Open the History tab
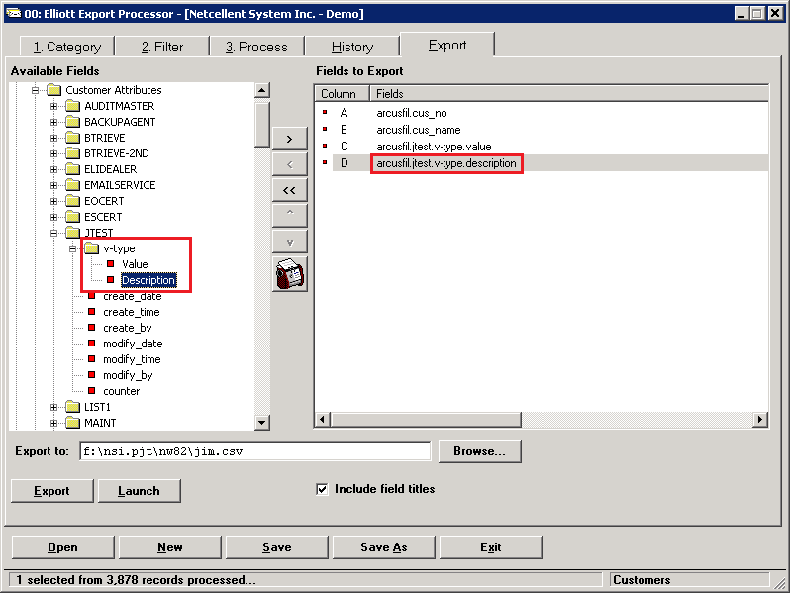Image resolution: width=790 pixels, height=593 pixels. coord(352,47)
